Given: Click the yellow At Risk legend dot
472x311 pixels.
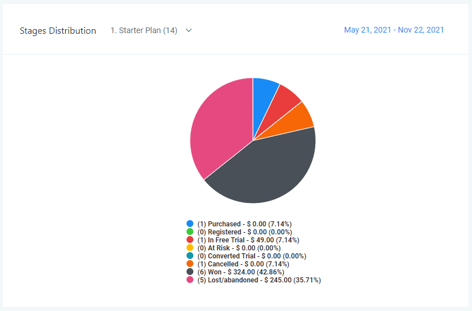Looking at the screenshot, I should coord(190,248).
